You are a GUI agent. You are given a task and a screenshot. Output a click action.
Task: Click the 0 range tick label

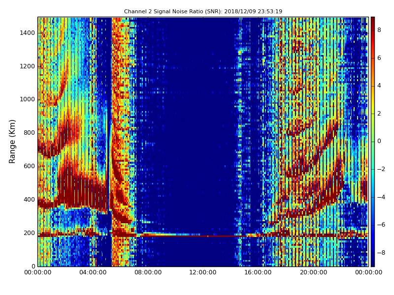[33, 266]
